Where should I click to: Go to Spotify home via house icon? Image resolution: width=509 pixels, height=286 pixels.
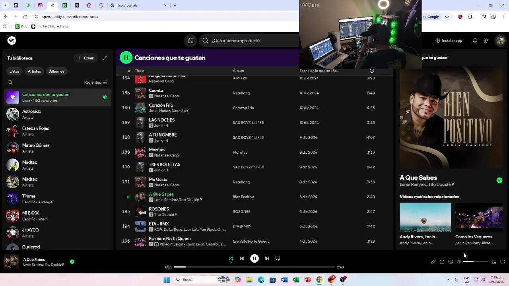point(190,41)
